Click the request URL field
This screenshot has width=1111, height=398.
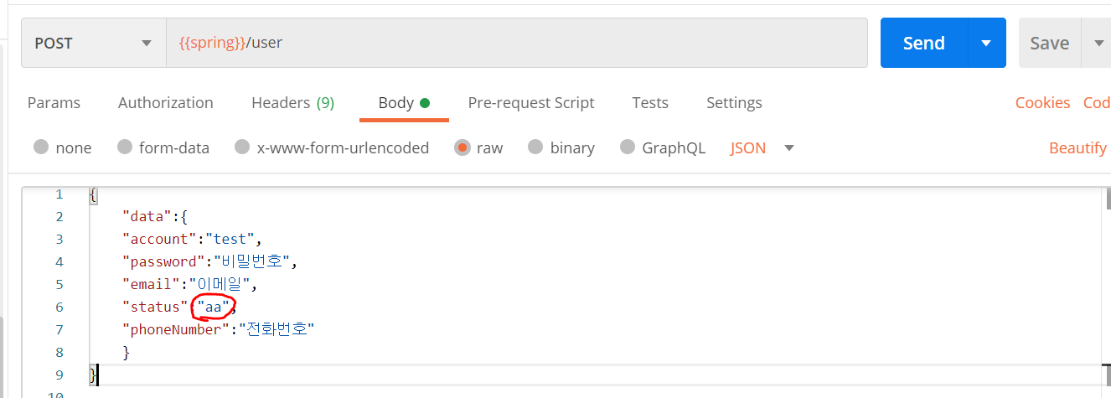click(517, 43)
